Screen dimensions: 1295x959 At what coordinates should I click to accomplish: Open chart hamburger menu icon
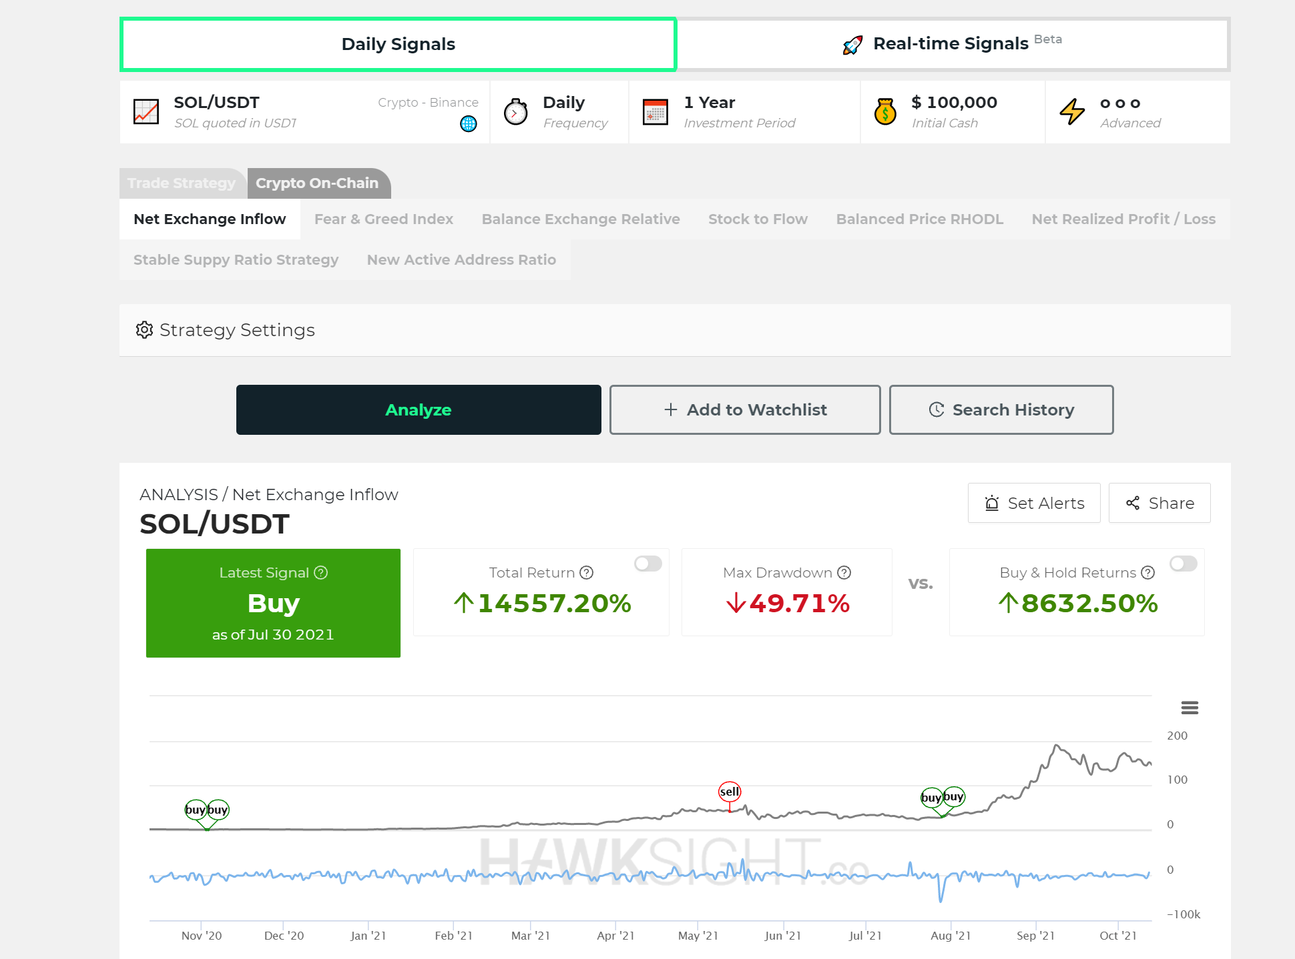click(1190, 708)
